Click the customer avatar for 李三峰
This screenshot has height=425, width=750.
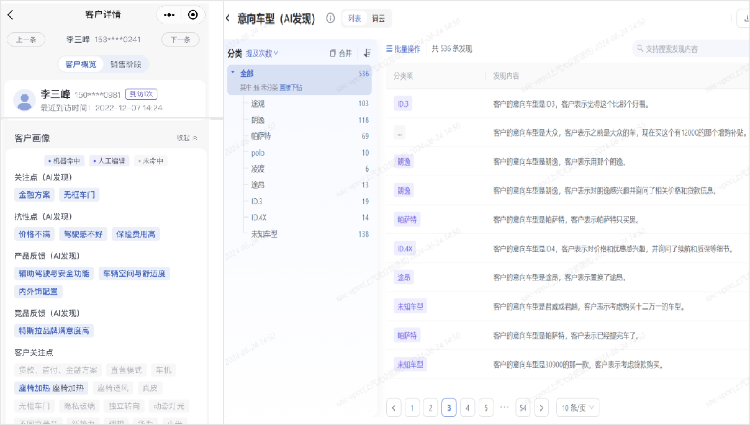[24, 100]
